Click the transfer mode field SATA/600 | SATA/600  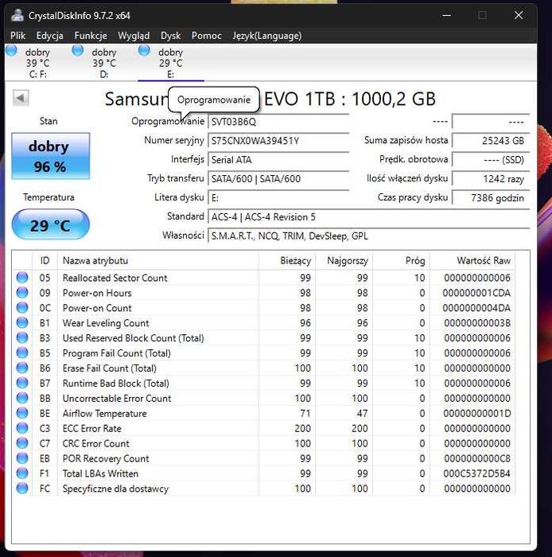tap(278, 179)
